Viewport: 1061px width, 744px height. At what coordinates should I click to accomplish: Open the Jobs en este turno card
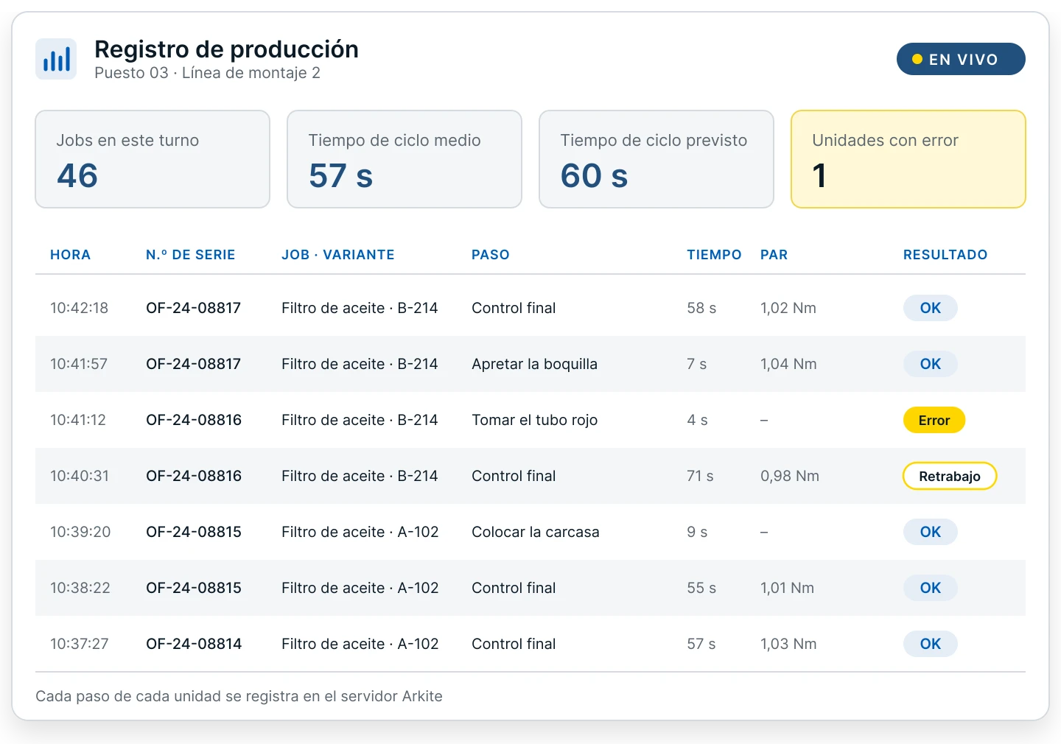click(153, 159)
